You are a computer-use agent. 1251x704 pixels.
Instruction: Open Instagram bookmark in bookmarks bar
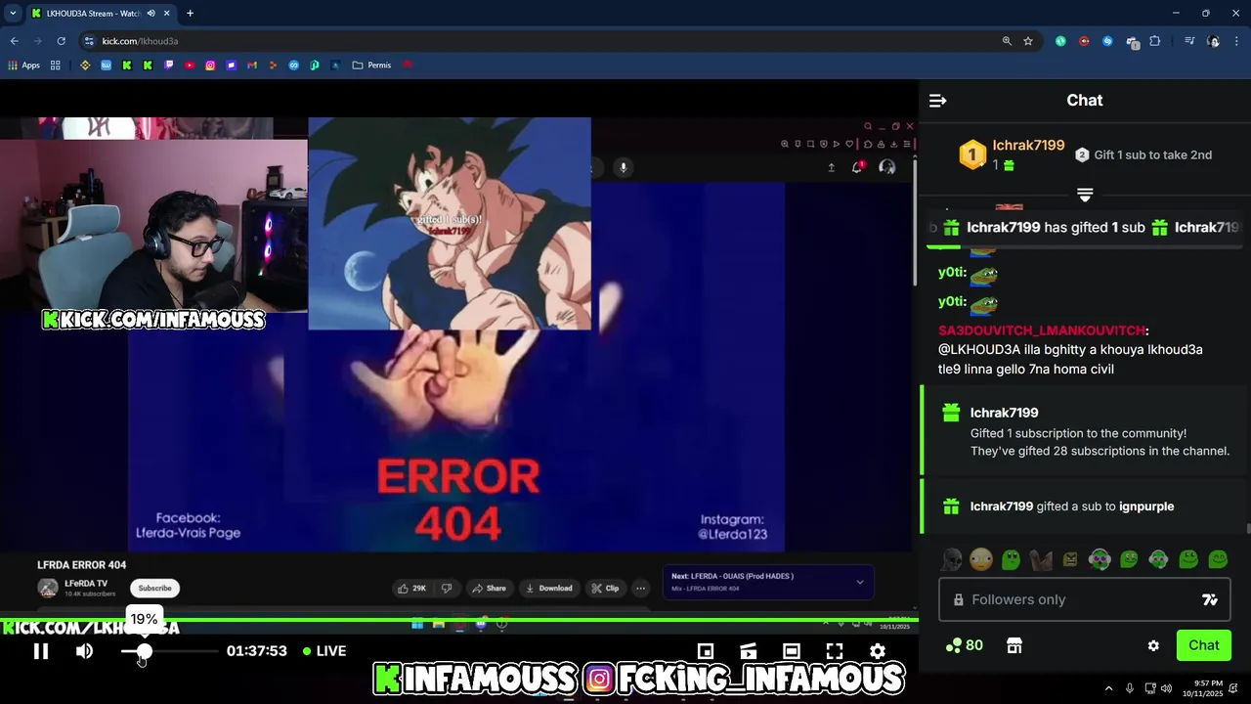point(210,66)
